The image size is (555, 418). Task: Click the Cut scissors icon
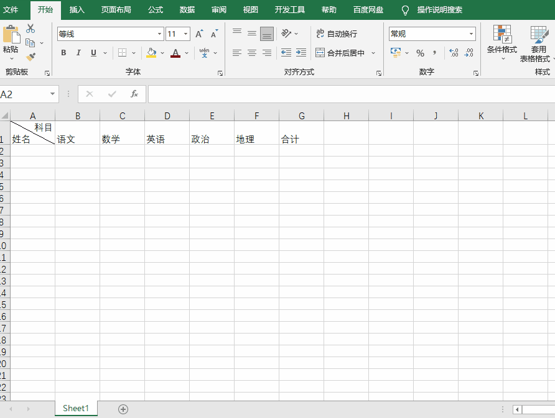(x=30, y=29)
